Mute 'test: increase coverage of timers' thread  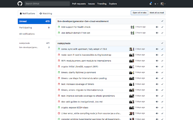coord(157,84)
